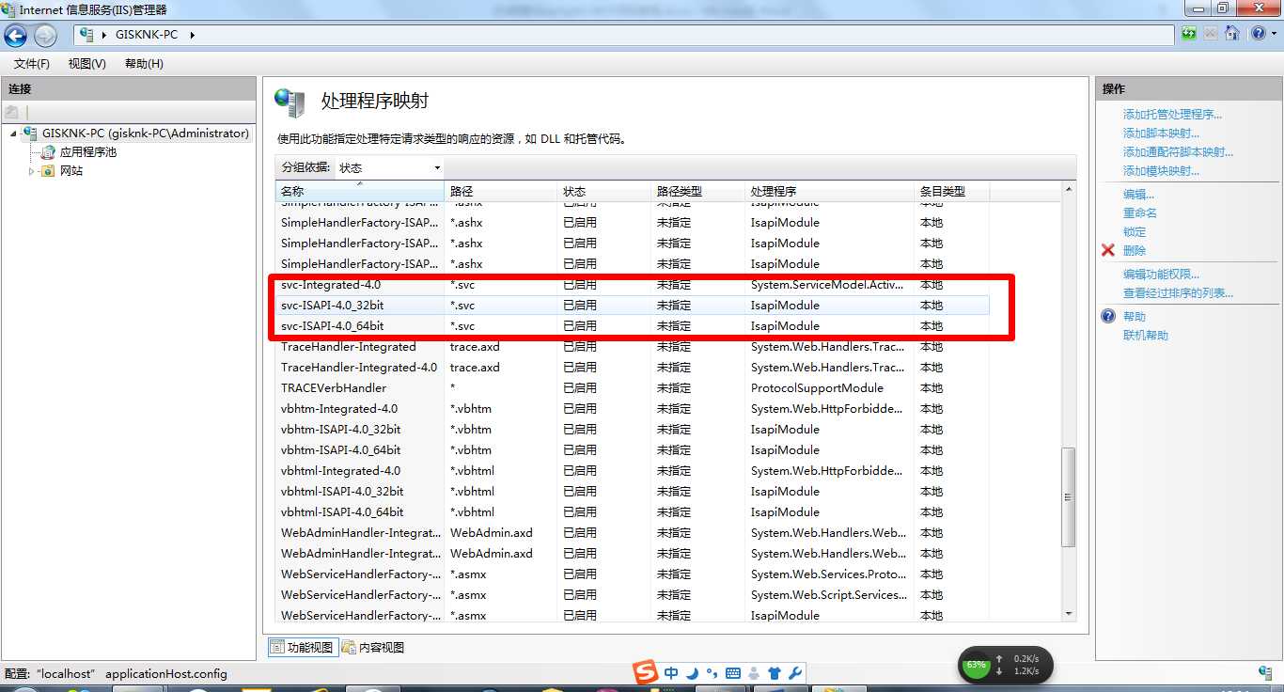
Task: Select the svc-Integrated-4.0 row
Action: [632, 285]
